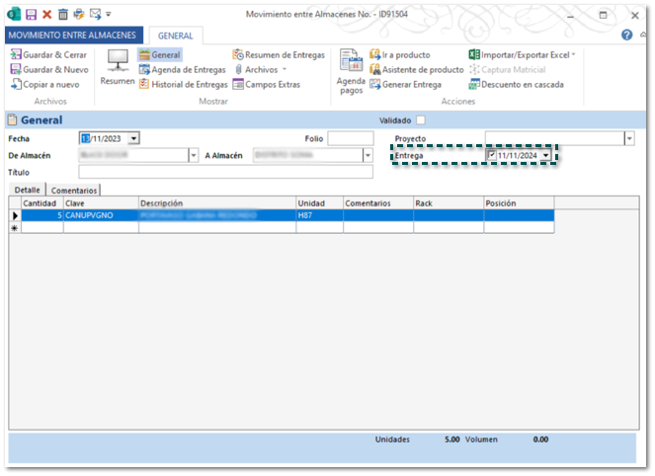Viewport: 655px width, 476px height.
Task: Click the Título input field
Action: point(225,172)
